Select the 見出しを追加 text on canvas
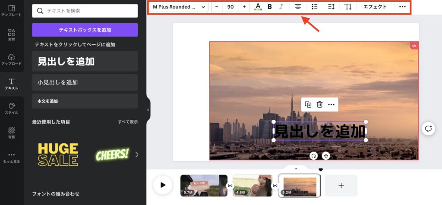This screenshot has height=205, width=442. click(320, 131)
